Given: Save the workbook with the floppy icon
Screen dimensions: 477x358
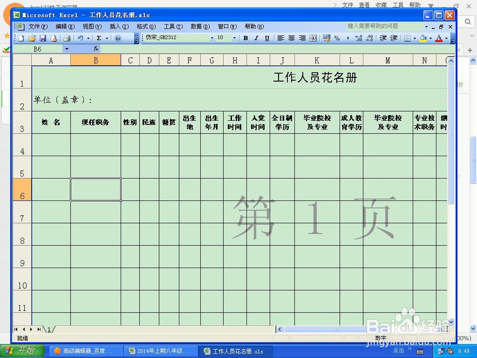Looking at the screenshot, I should coord(43,38).
